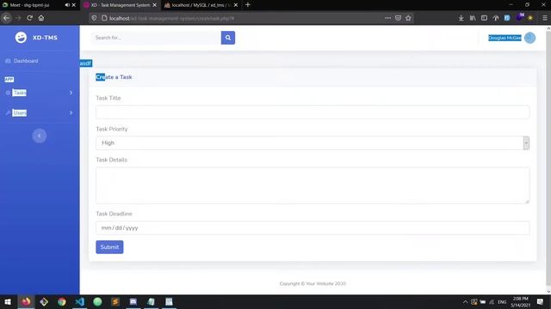Open the Dashboard sidebar link
551x309 pixels.
(26, 61)
